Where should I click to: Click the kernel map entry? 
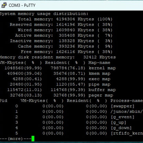(102, 68)
